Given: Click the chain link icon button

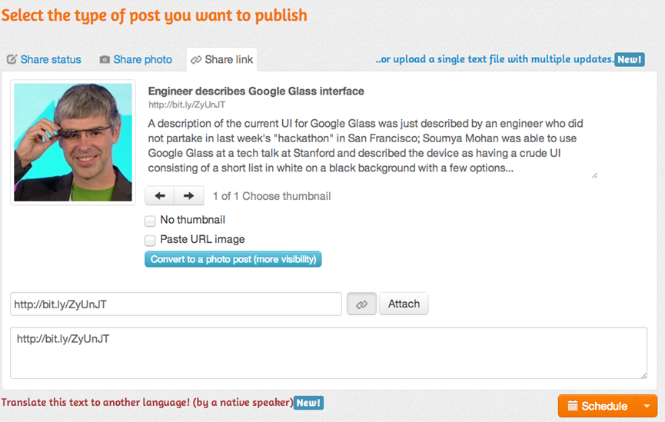Looking at the screenshot, I should pos(361,304).
